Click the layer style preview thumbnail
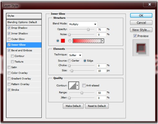Viewport: 158px width, 124px height. coord(141,48)
